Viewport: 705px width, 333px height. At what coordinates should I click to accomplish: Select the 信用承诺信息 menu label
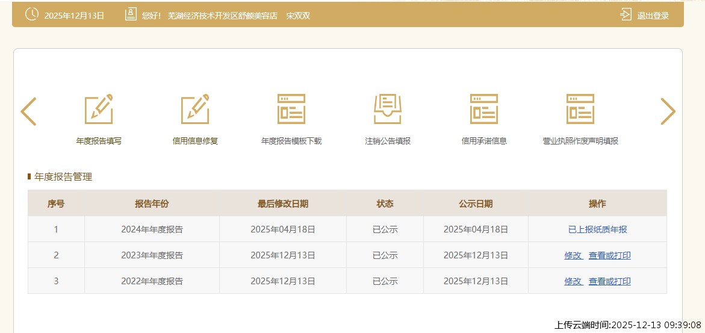click(x=484, y=141)
